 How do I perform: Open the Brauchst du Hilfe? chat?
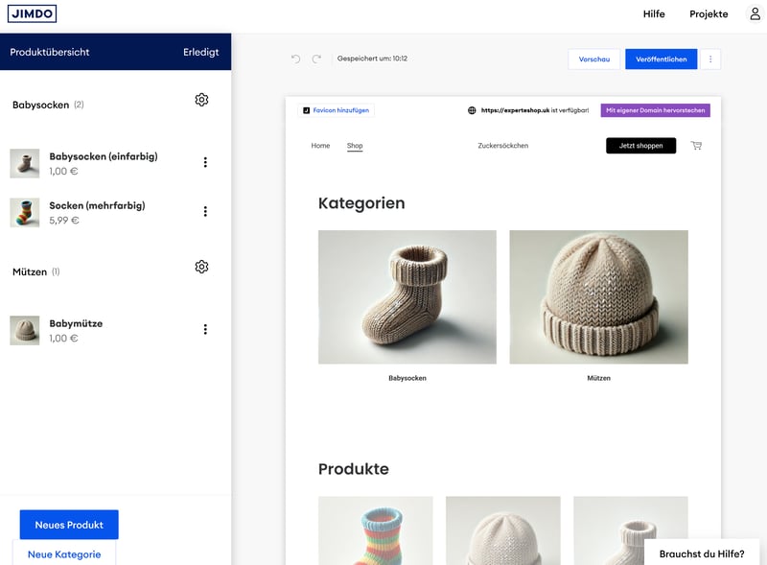(702, 554)
